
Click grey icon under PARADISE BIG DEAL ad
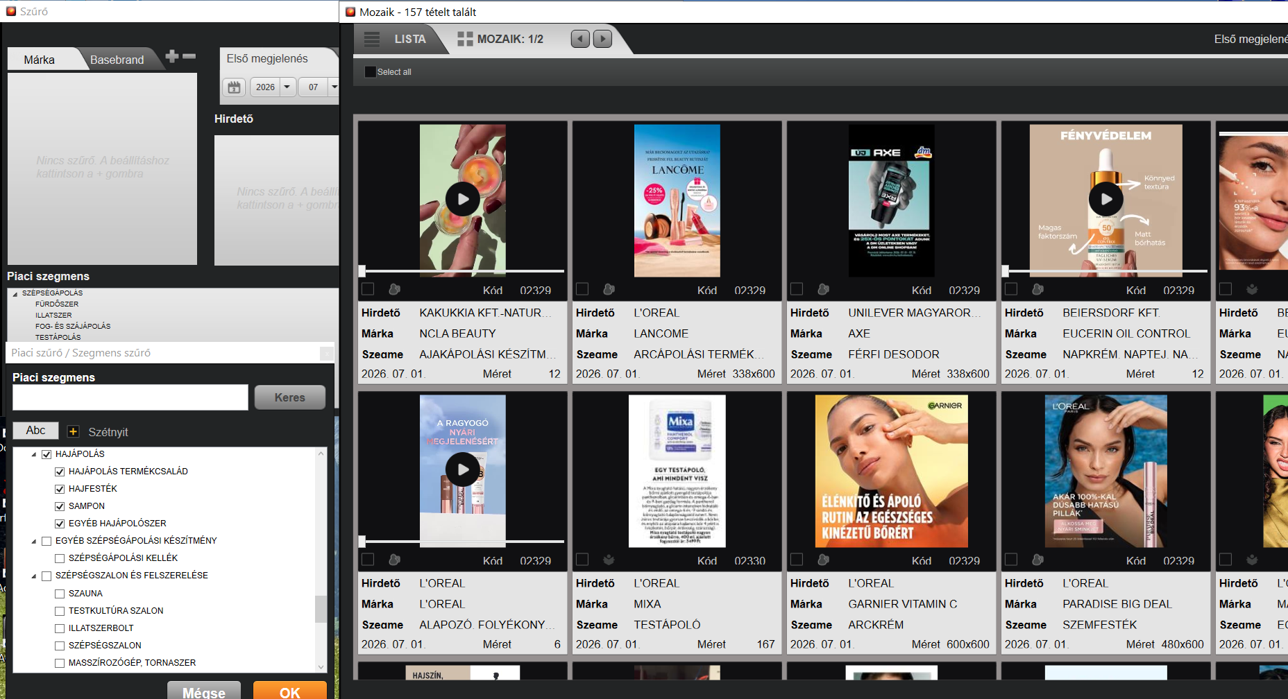(1037, 560)
